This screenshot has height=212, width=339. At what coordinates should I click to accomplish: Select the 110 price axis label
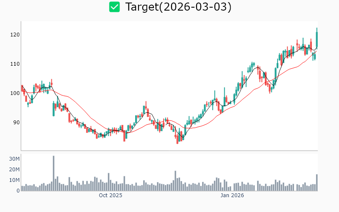(14, 64)
